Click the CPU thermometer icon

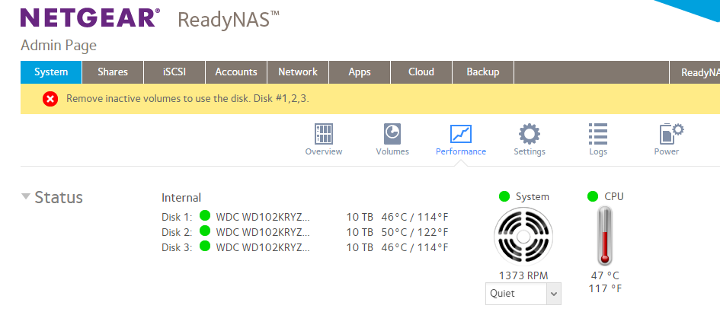[605, 236]
